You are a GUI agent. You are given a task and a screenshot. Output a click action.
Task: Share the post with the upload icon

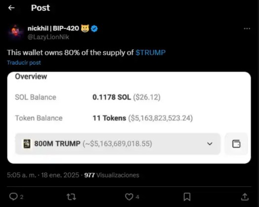click(x=245, y=197)
